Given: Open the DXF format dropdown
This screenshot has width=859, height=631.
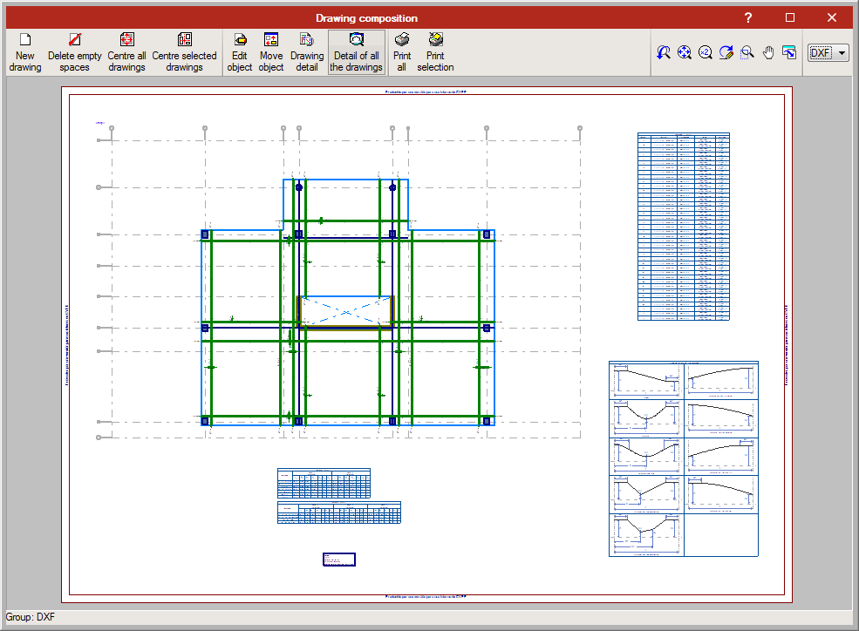Looking at the screenshot, I should (x=828, y=53).
